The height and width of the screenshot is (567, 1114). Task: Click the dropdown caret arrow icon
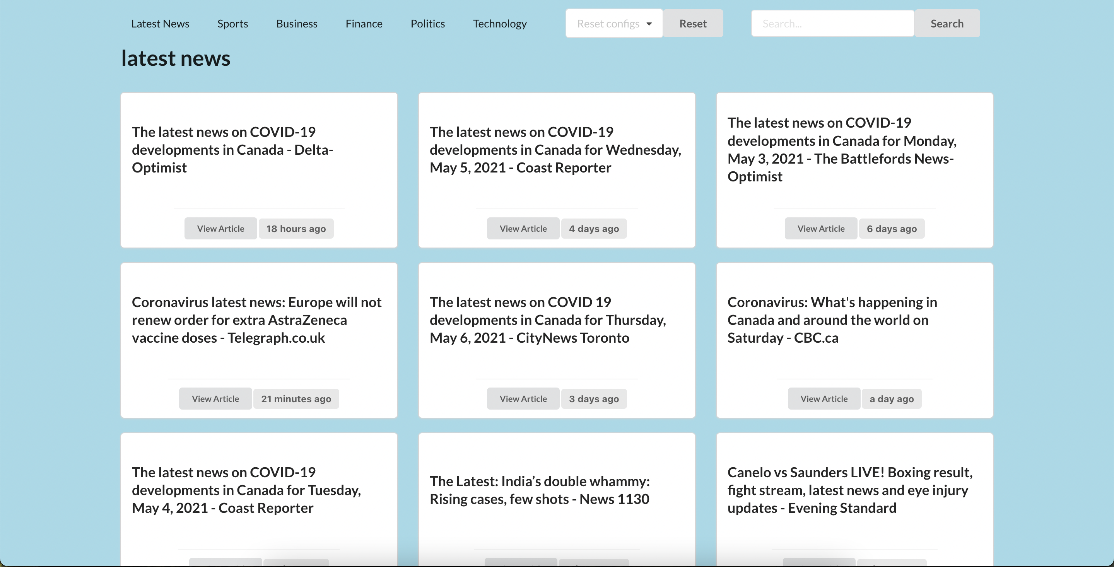coord(649,24)
